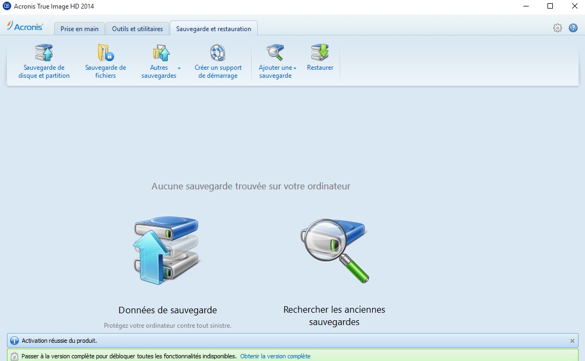Dismiss the Activation réussie notification
The height and width of the screenshot is (361, 585).
coord(572,341)
